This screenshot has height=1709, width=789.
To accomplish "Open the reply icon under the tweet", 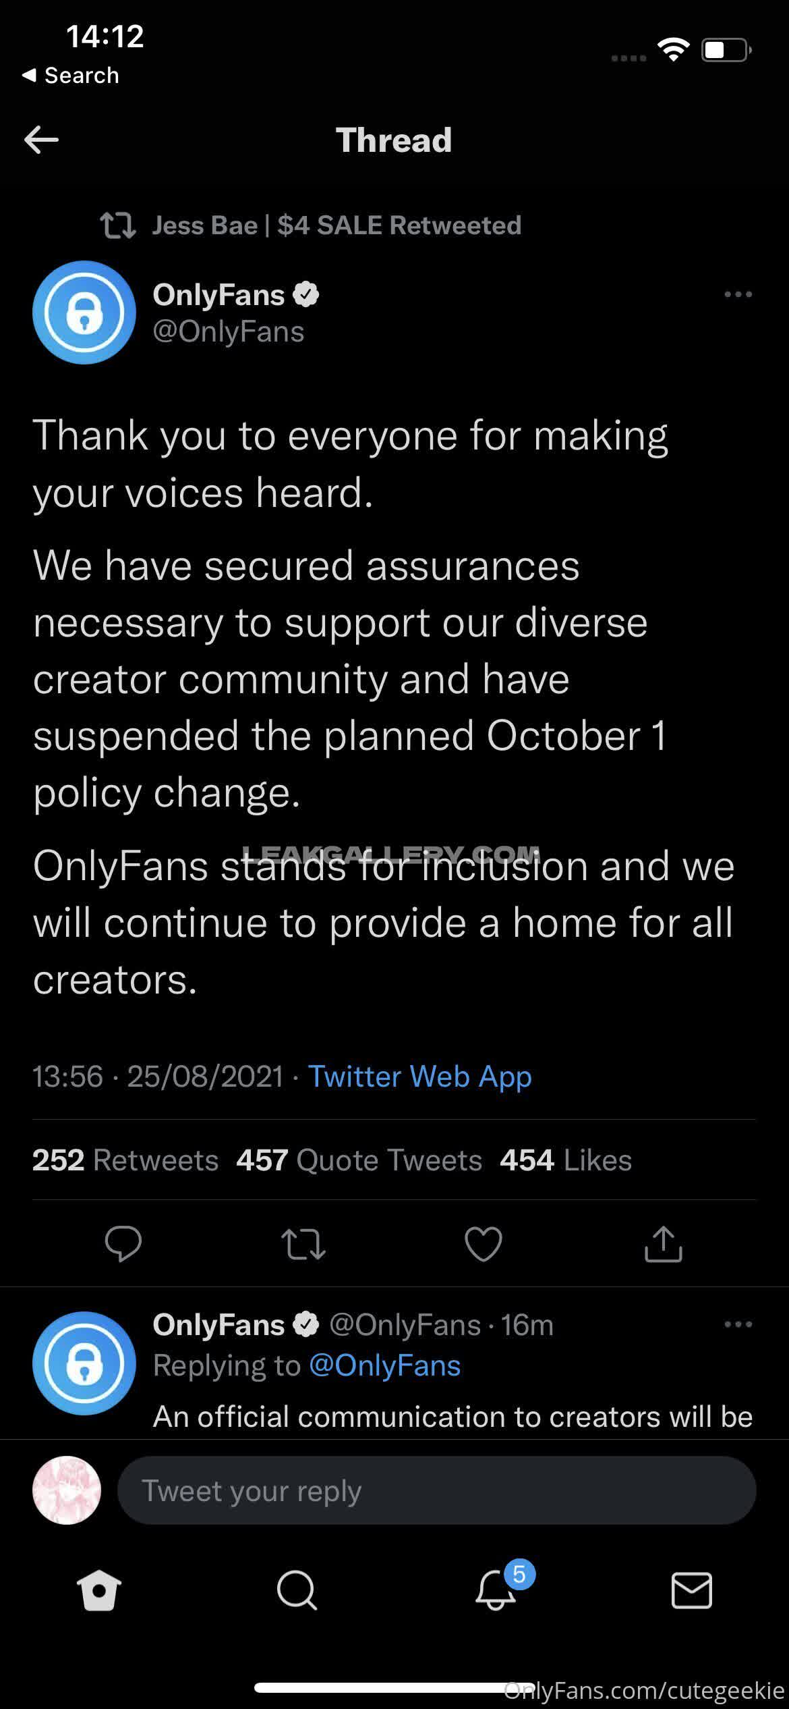I will tap(123, 1243).
